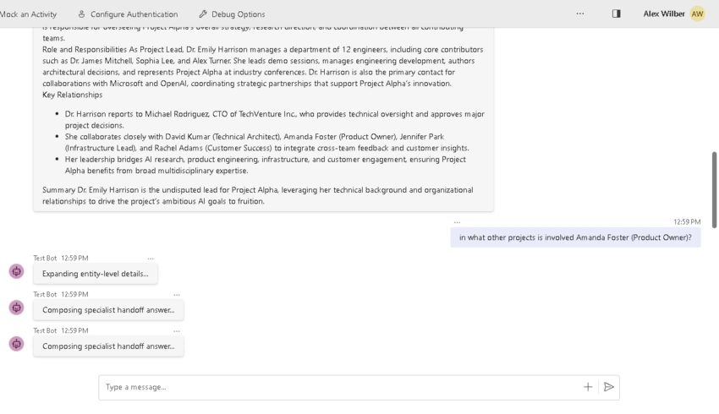
Task: Focus the Type a message input field
Action: (x=339, y=388)
